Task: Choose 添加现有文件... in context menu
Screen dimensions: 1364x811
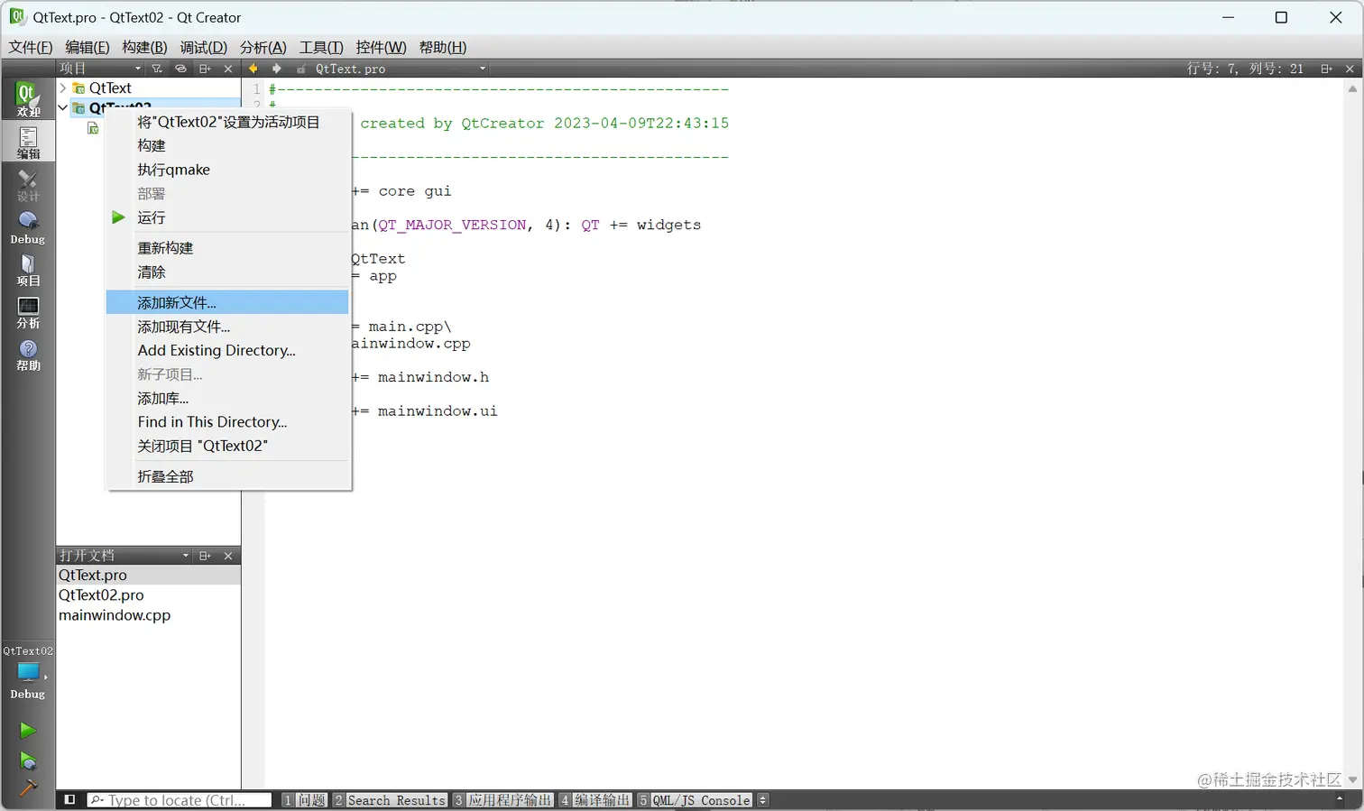Action: [227, 327]
